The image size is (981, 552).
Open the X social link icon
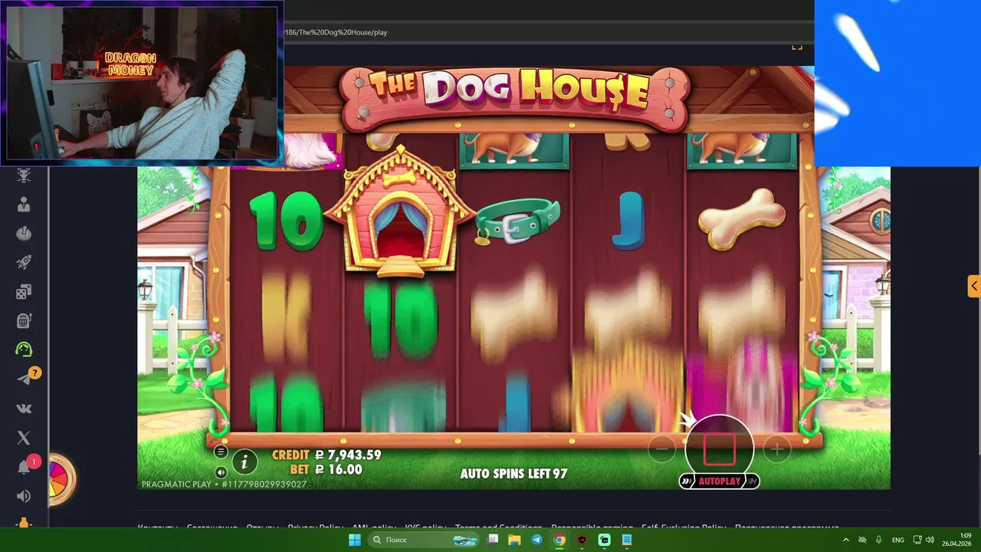pos(24,438)
